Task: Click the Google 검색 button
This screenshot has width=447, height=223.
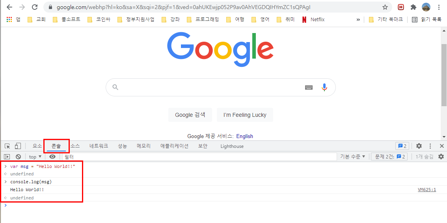Action: tap(190, 115)
